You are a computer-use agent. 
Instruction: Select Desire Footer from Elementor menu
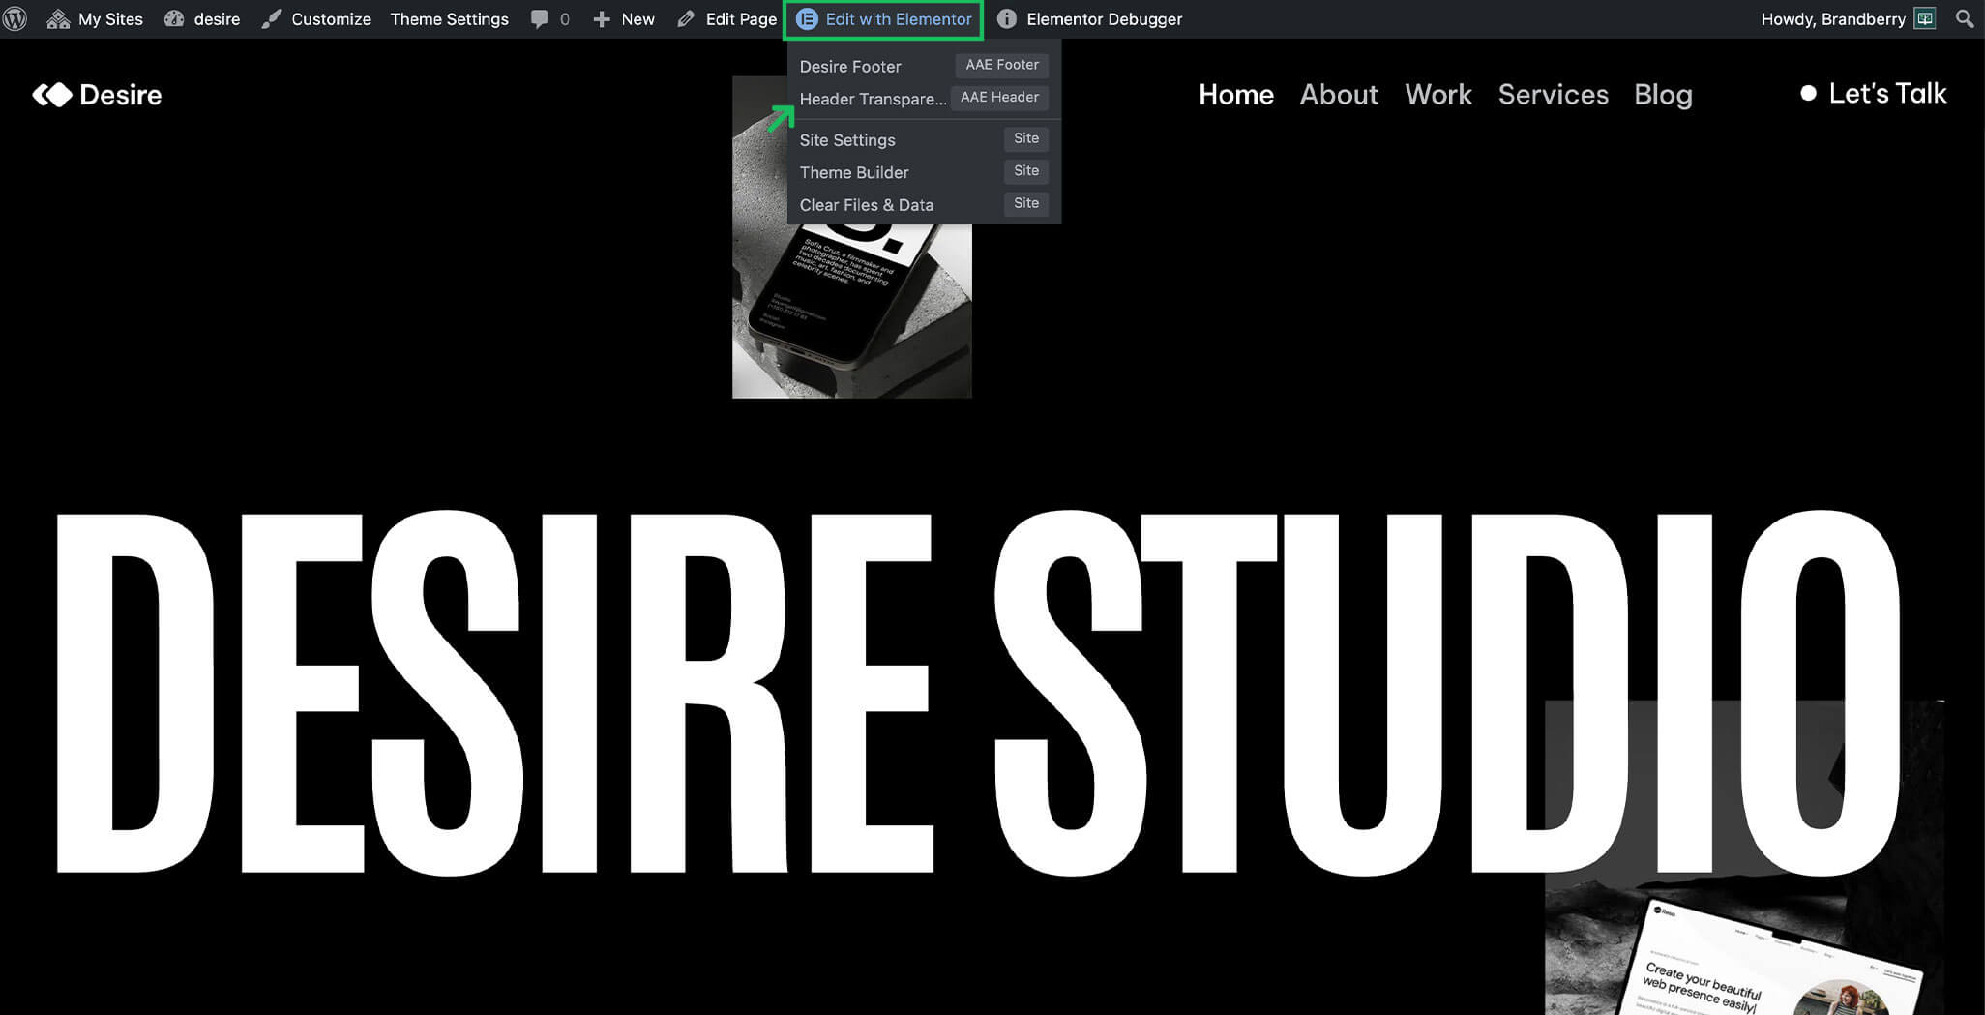850,66
